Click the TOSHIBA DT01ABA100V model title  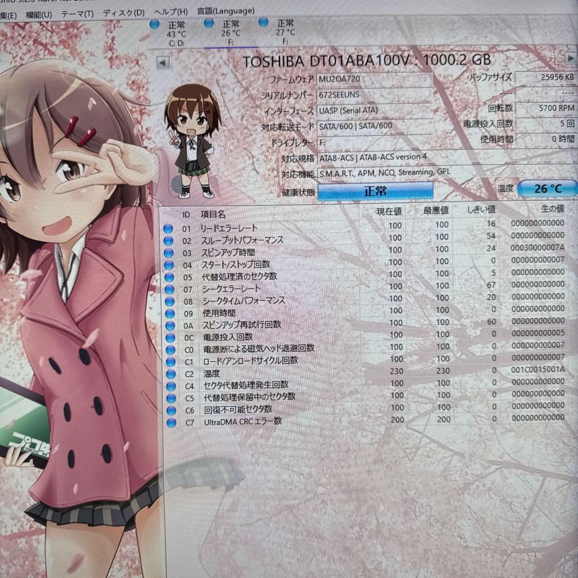[367, 60]
